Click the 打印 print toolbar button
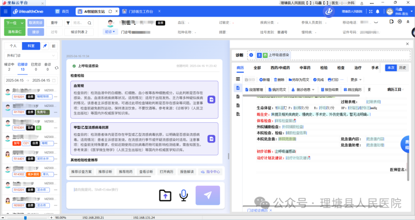This screenshot has height=220, width=415. 333,80
